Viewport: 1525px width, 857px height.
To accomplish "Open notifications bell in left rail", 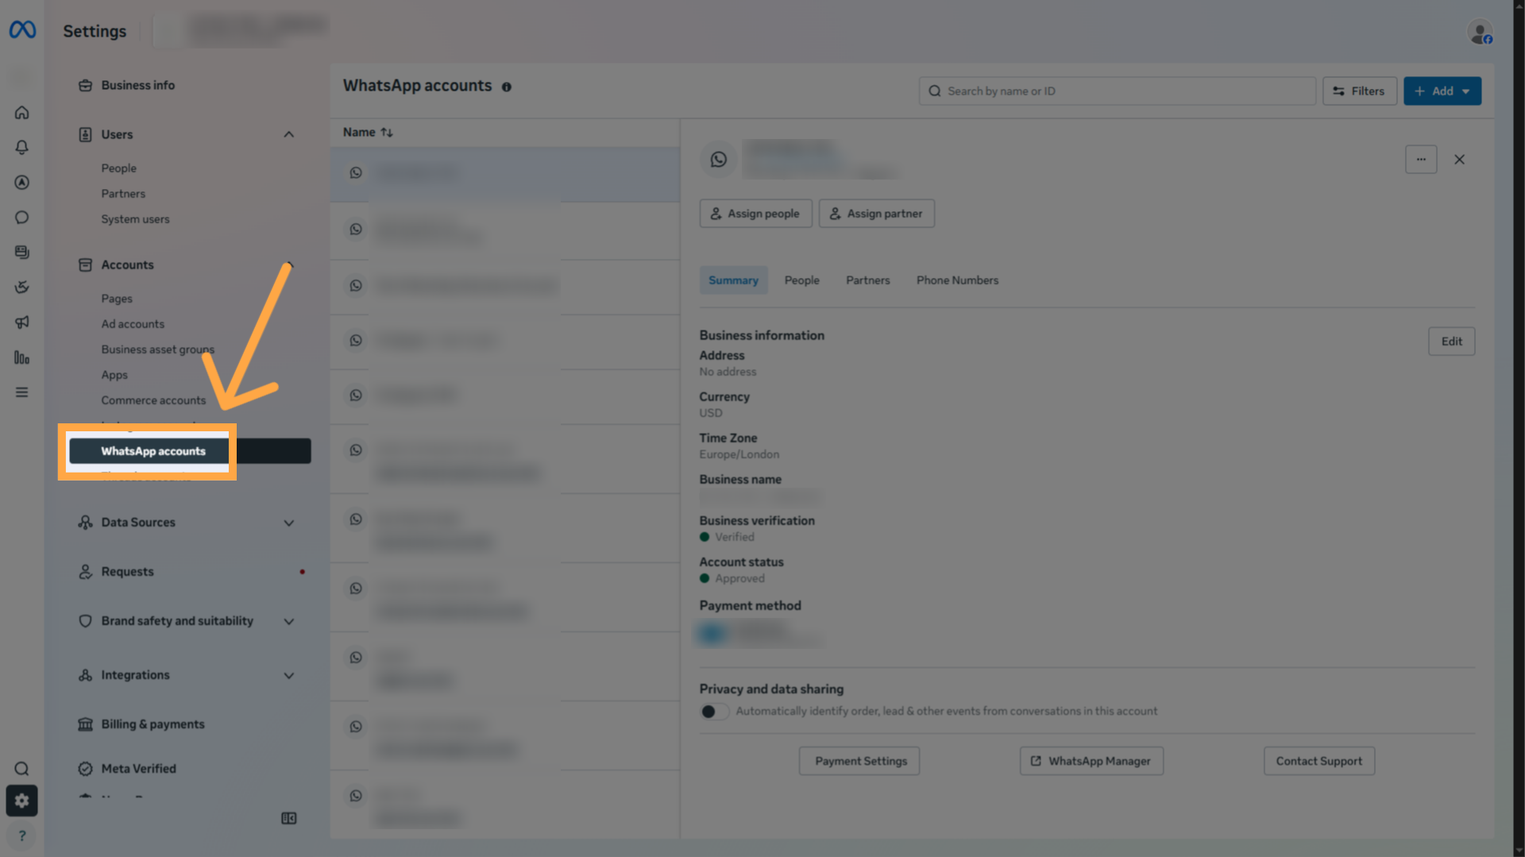I will point(22,148).
